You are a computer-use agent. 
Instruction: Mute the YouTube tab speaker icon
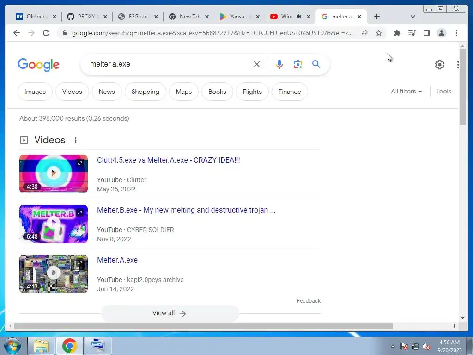click(299, 17)
